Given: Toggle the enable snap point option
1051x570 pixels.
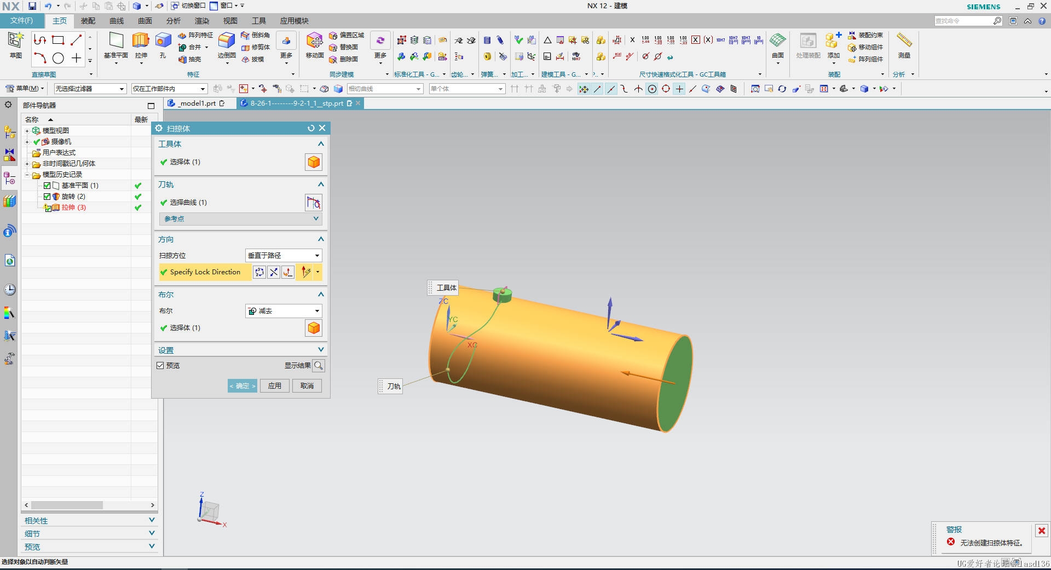Looking at the screenshot, I should pos(584,89).
